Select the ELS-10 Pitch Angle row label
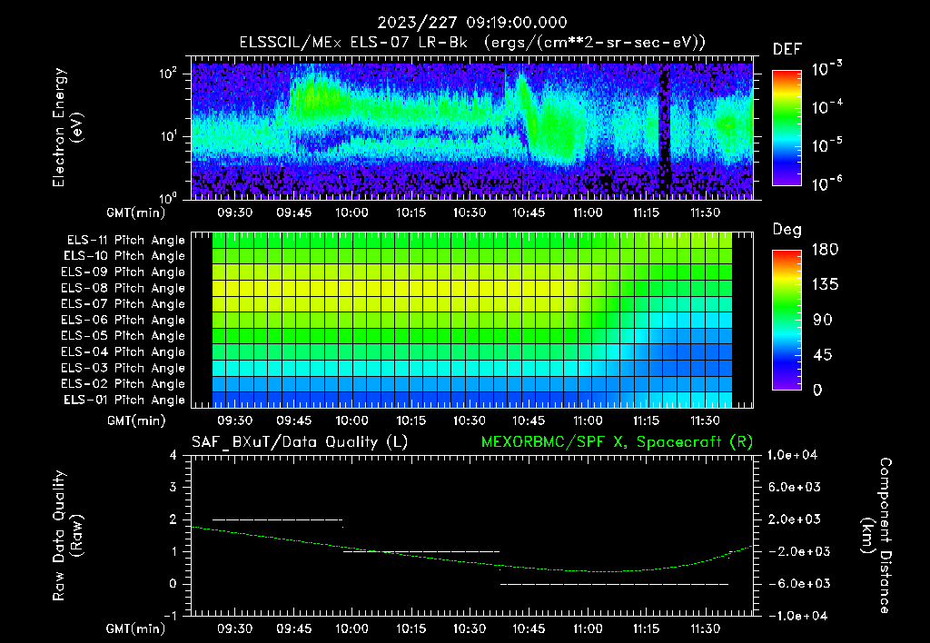Screen dimensions: 930x643 click(124, 256)
